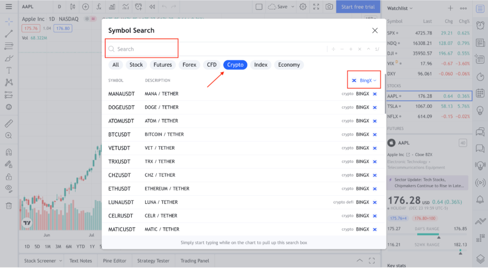Select TSLA in the watchlist

429,106
